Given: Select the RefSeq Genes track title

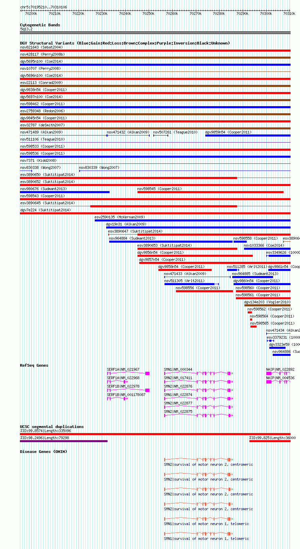Looking at the screenshot, I should (x=34, y=365).
